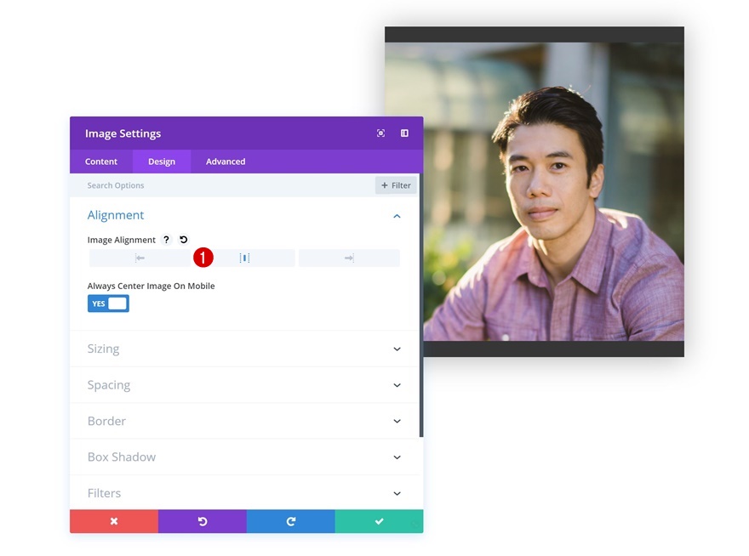Viewport: 749px width, 556px height.
Task: Select the Design tab
Action: (162, 162)
